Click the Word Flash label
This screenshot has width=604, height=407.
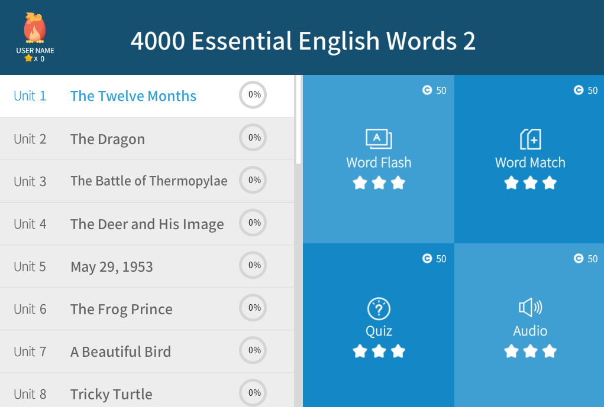click(x=379, y=162)
